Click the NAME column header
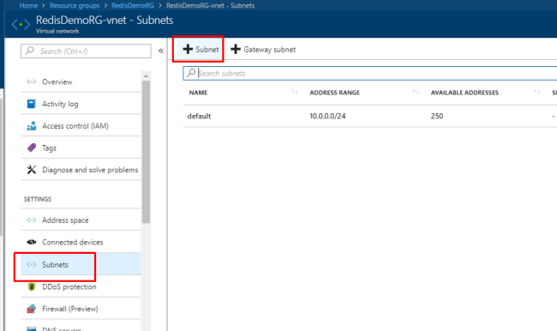The width and height of the screenshot is (557, 331). [x=198, y=93]
